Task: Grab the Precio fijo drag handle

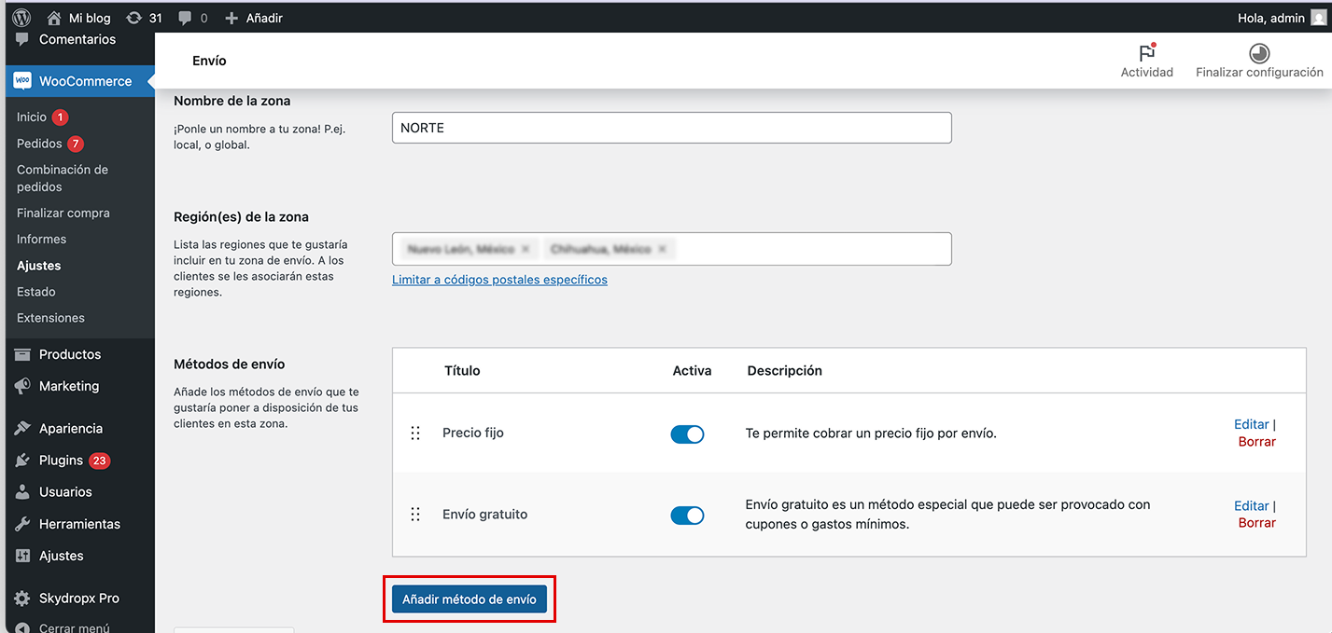Action: tap(415, 433)
